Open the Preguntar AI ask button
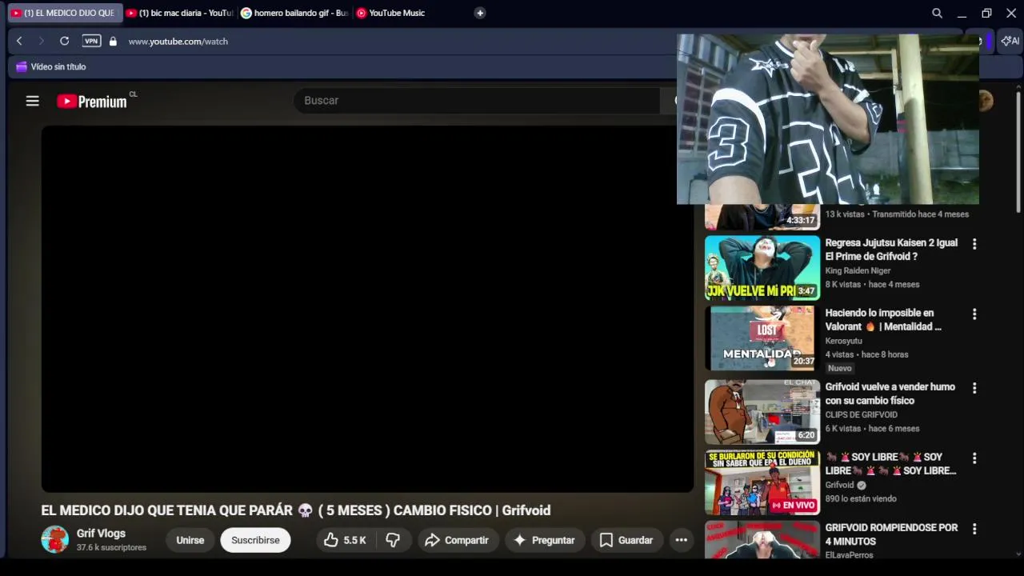The image size is (1024, 576). click(544, 540)
